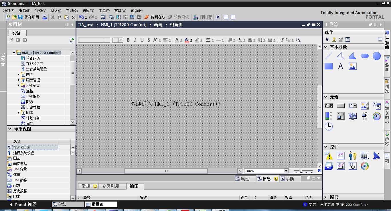Viewport: 391px width, 211px height.
Task: Expand the 画面 folder in project tree
Action: click(x=19, y=75)
